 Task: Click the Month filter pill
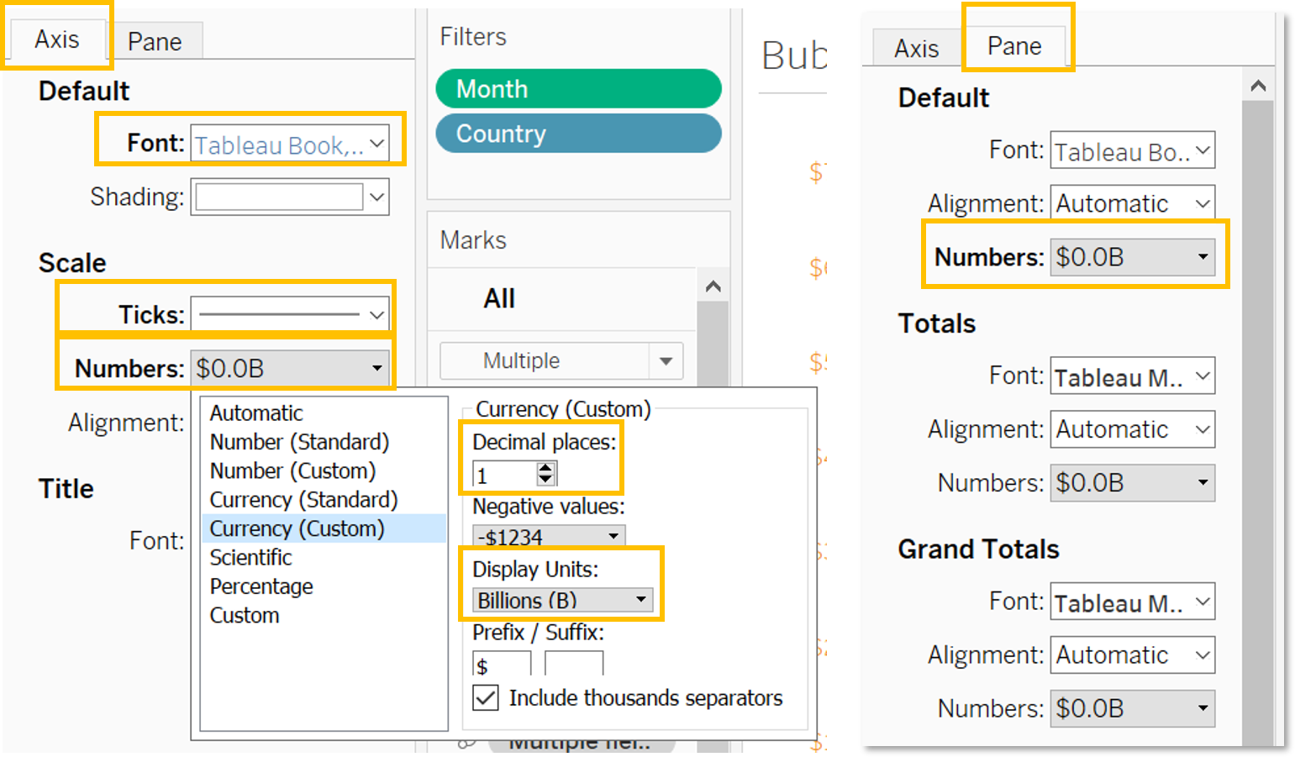coord(578,89)
